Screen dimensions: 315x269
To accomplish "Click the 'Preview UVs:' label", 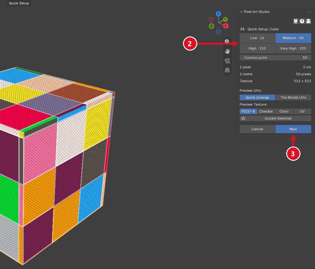I will [x=250, y=91].
